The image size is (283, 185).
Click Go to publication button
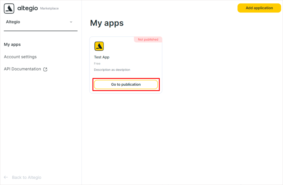[x=126, y=84]
